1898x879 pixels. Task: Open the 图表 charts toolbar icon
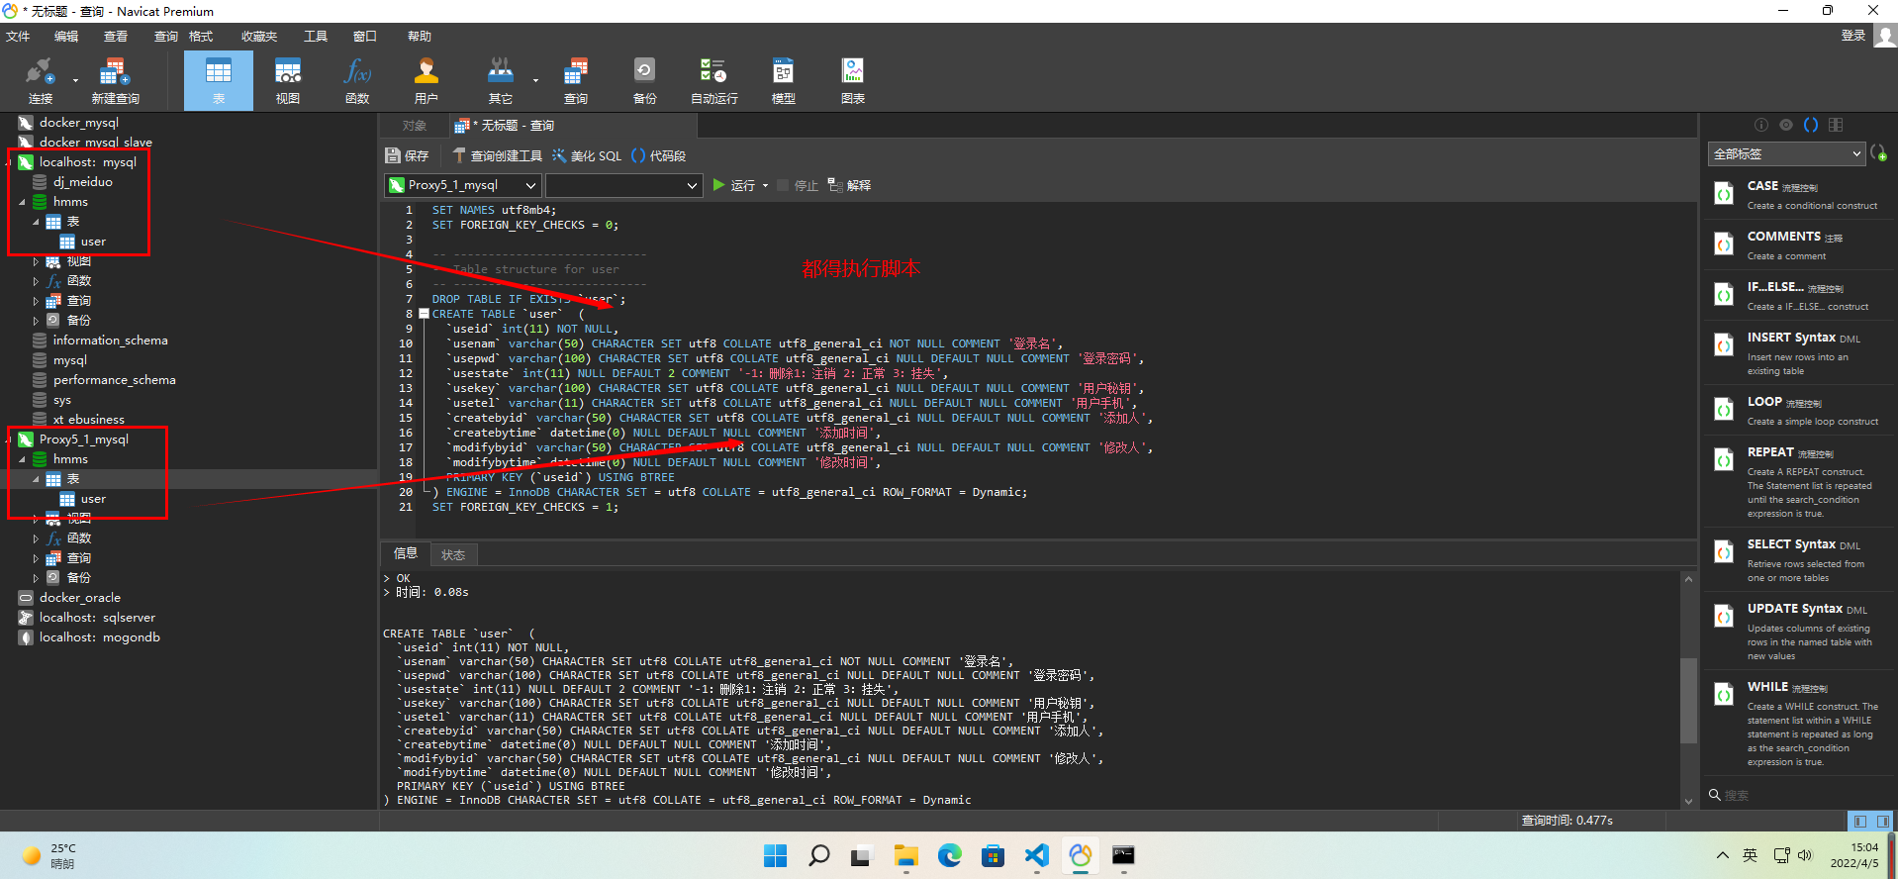852,80
